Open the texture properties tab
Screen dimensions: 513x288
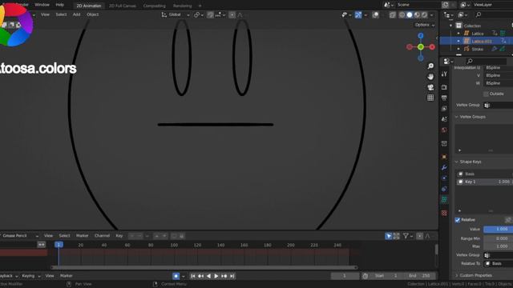pyautogui.click(x=444, y=214)
